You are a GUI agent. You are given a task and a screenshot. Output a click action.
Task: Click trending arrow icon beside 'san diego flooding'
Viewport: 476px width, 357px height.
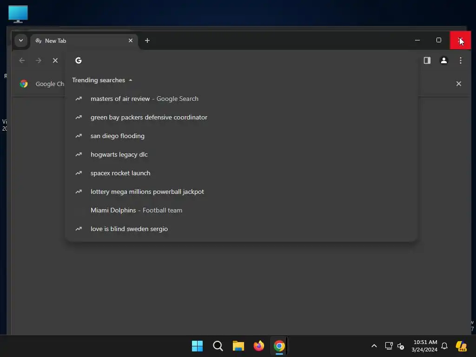[79, 136]
